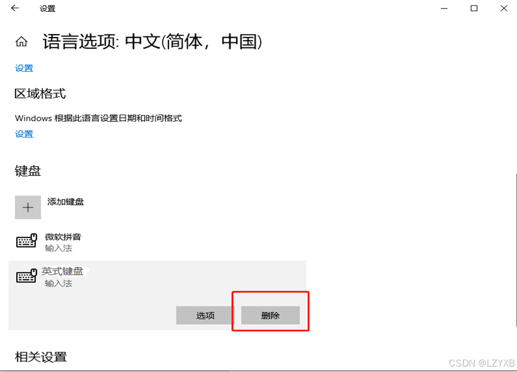
Task: Click the back arrow in title bar
Action: (x=15, y=8)
